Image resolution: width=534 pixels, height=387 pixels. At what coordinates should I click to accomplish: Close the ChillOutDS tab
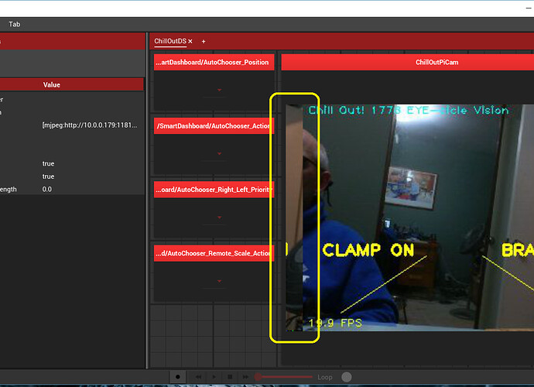190,41
